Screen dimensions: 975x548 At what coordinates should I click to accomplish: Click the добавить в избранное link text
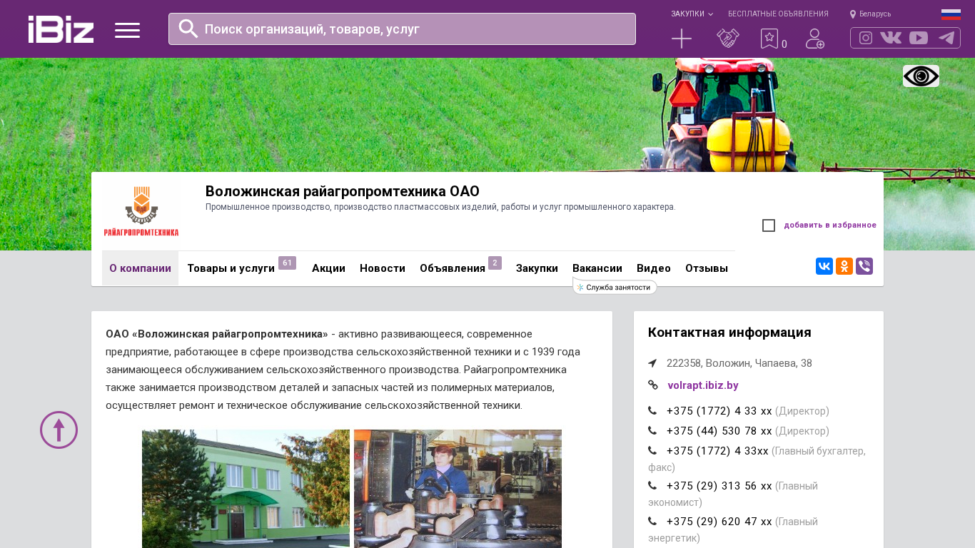coord(830,225)
